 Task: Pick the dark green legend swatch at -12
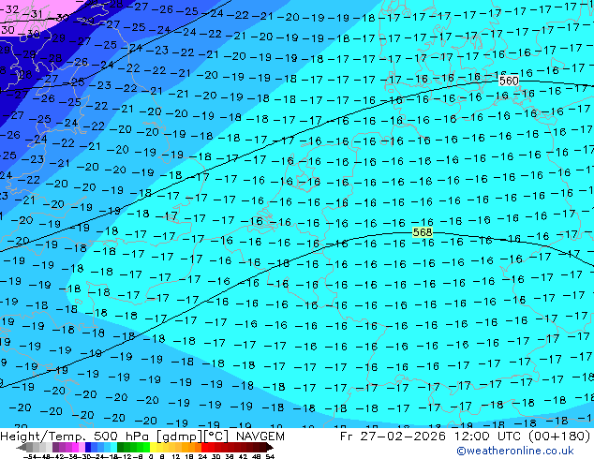coord(120,447)
